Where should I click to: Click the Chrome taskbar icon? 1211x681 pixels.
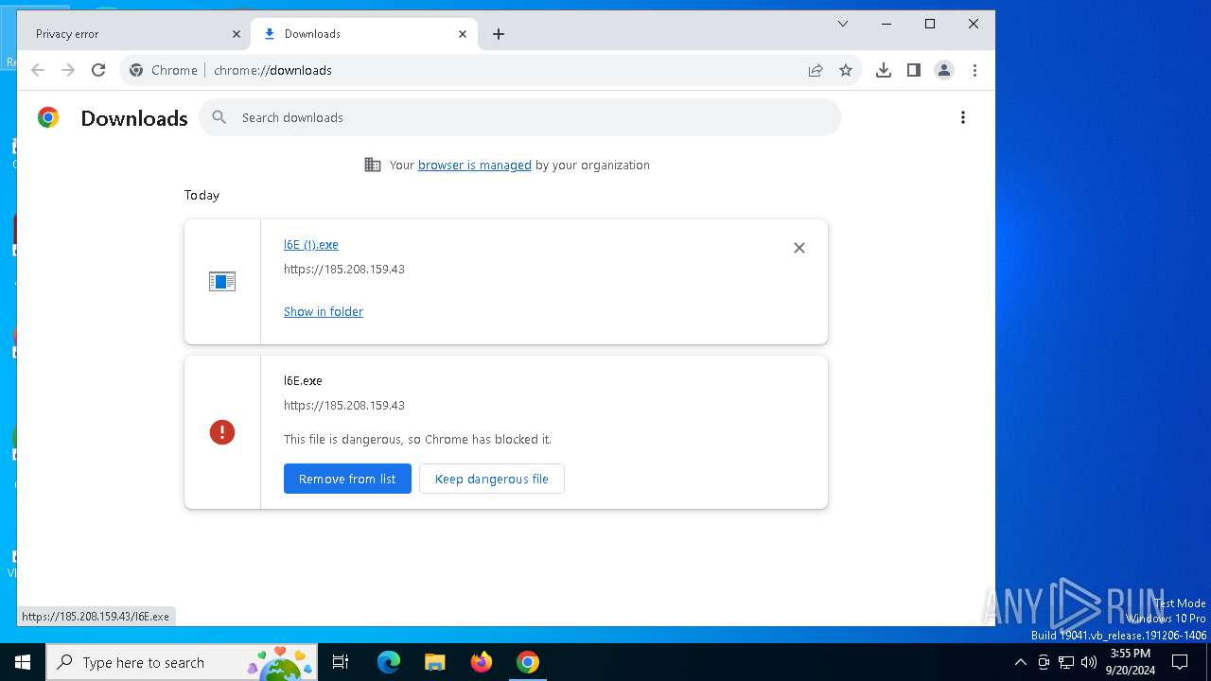(528, 662)
